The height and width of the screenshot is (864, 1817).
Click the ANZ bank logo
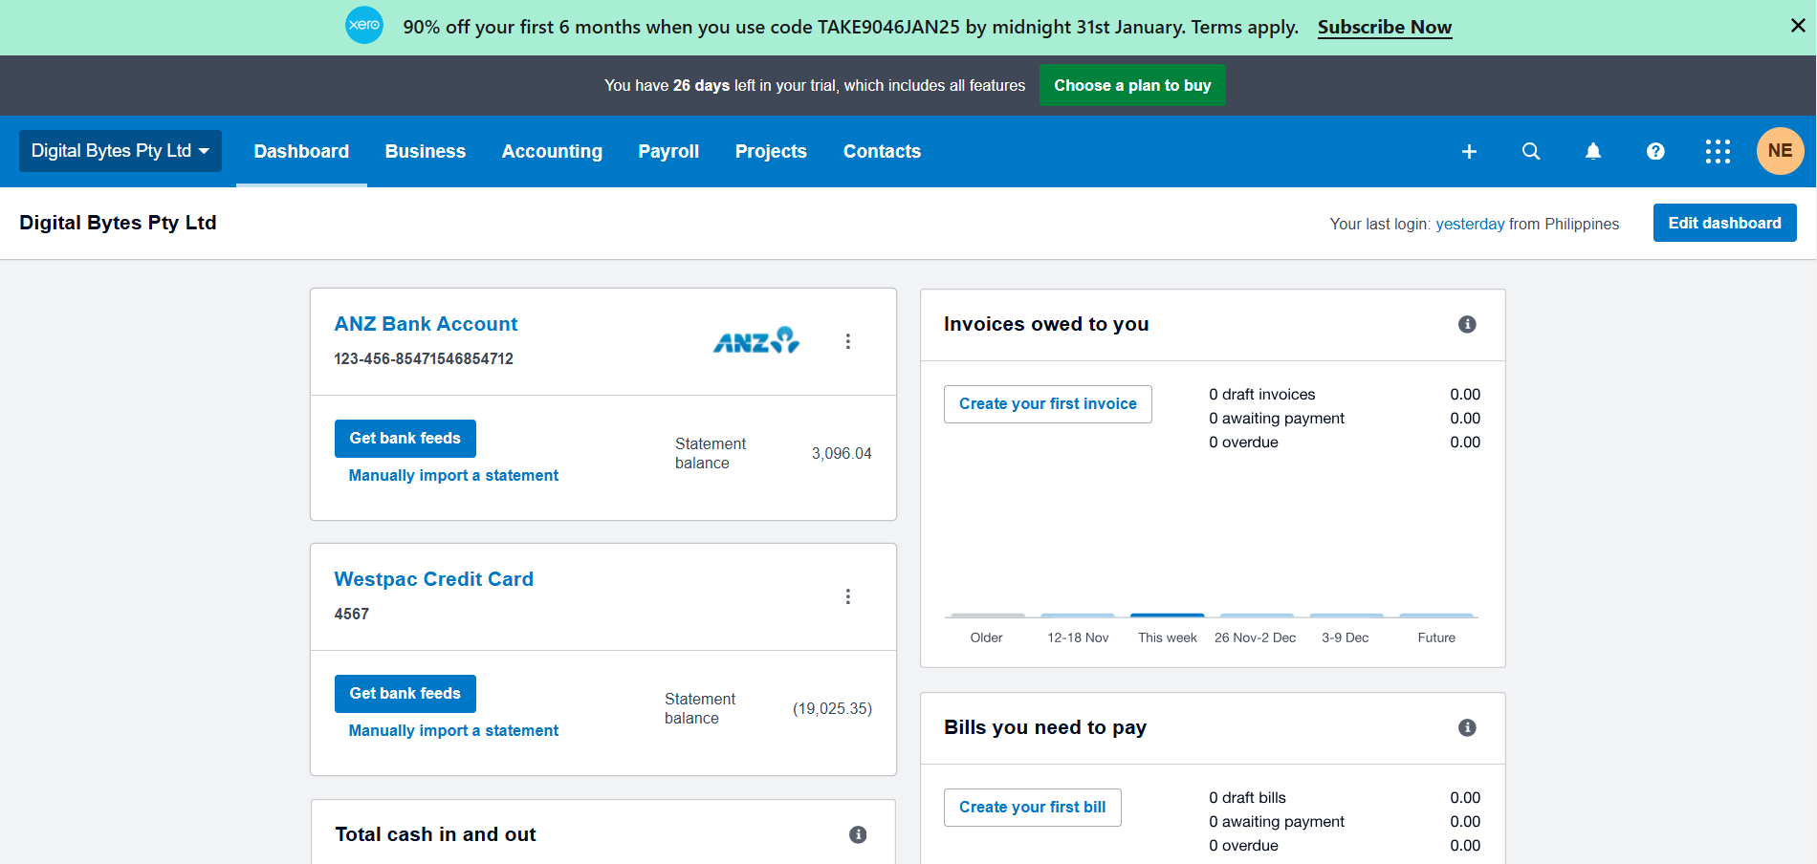pos(756,340)
